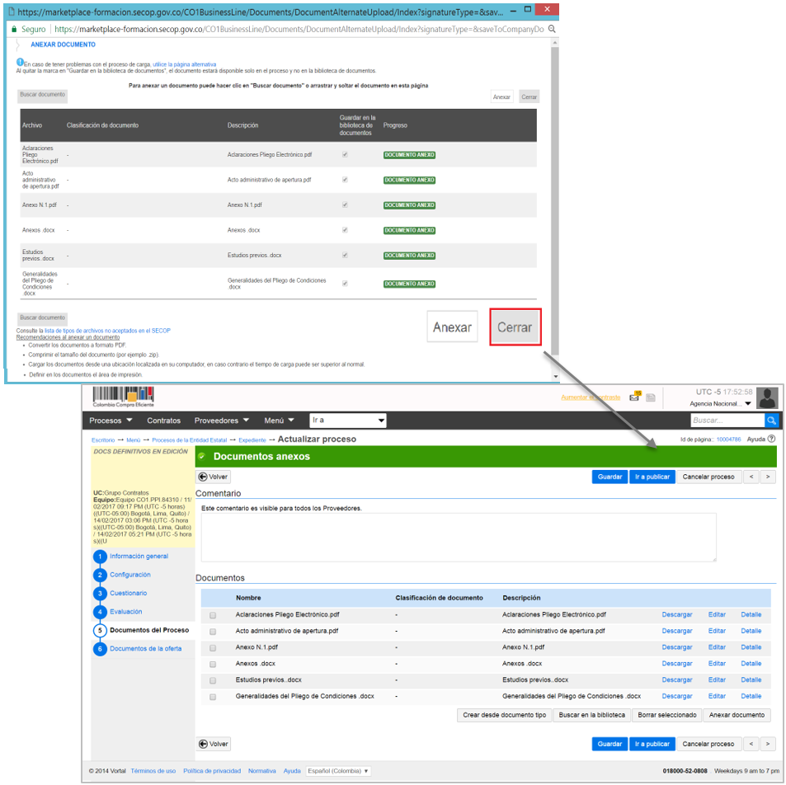
Task: Open the 'Ir a' combo box
Action: pyautogui.click(x=347, y=421)
